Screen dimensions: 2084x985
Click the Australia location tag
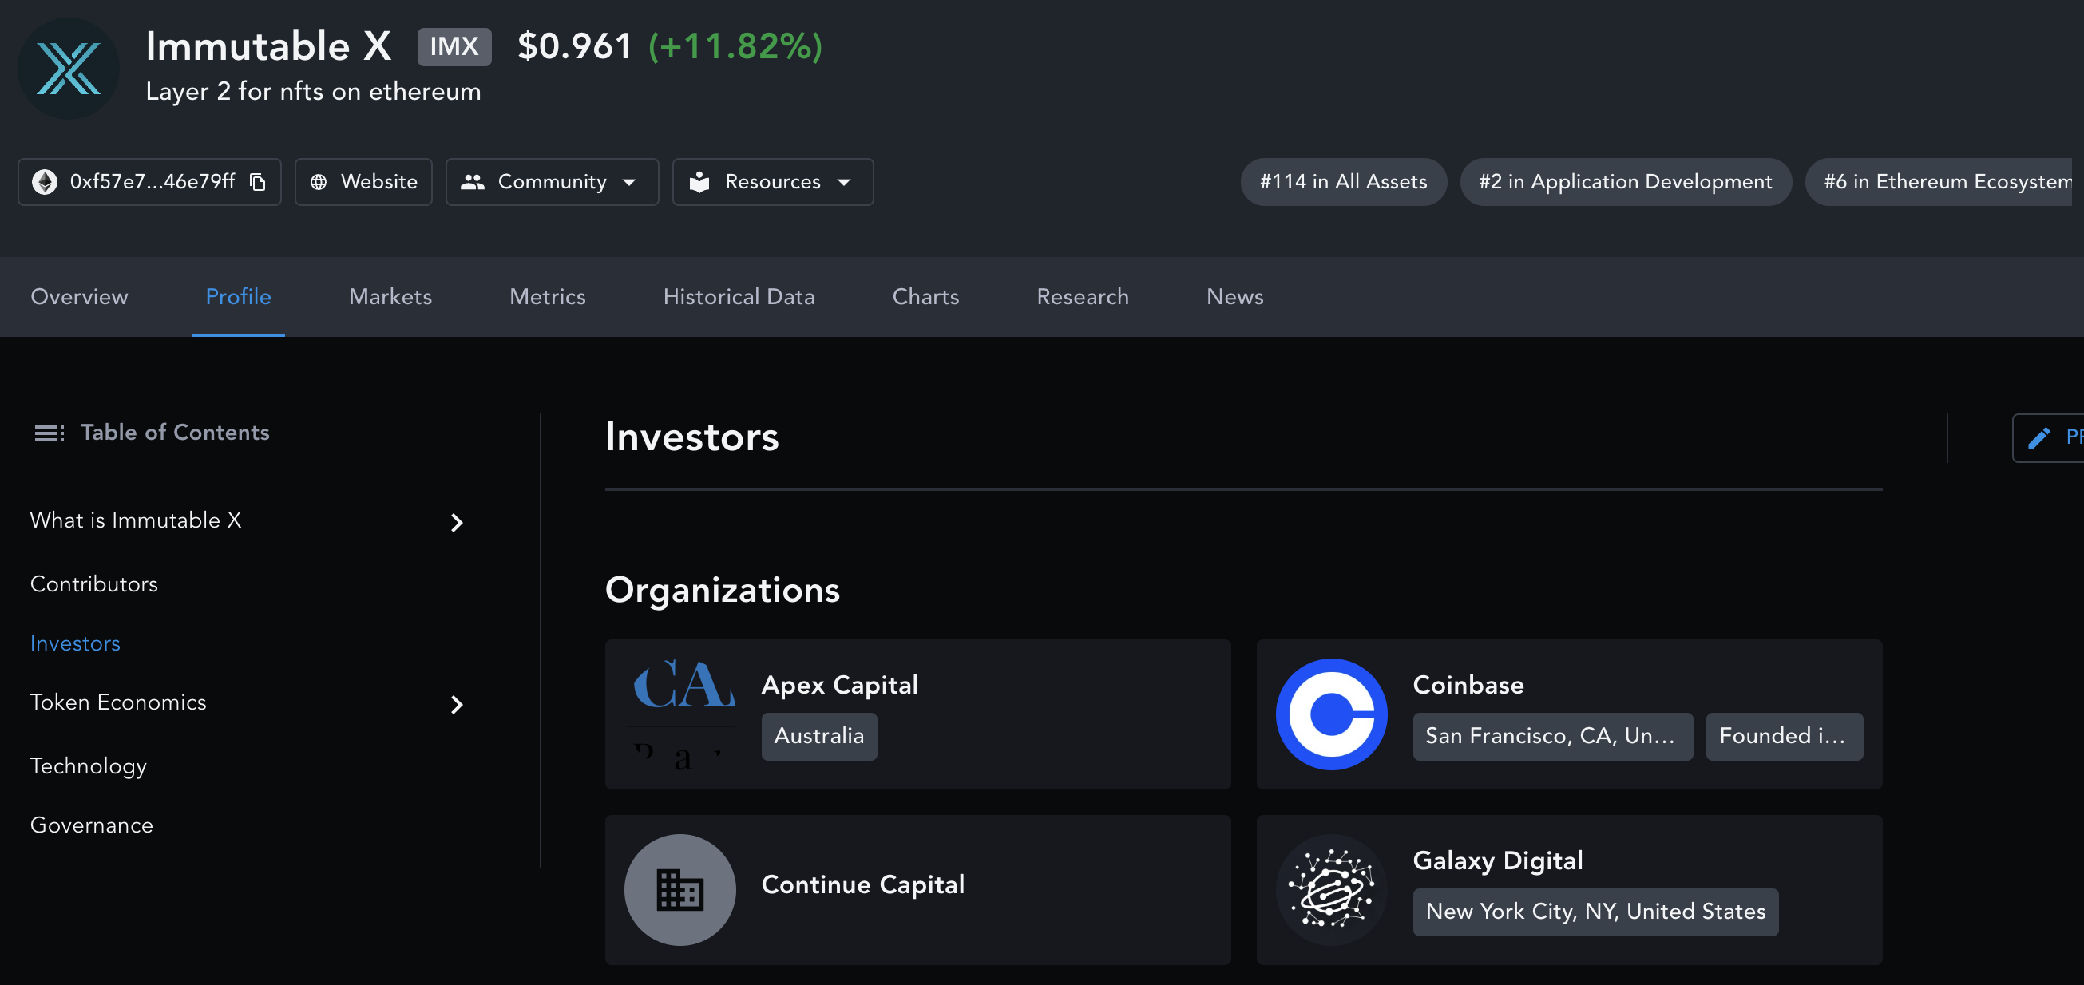click(x=818, y=736)
